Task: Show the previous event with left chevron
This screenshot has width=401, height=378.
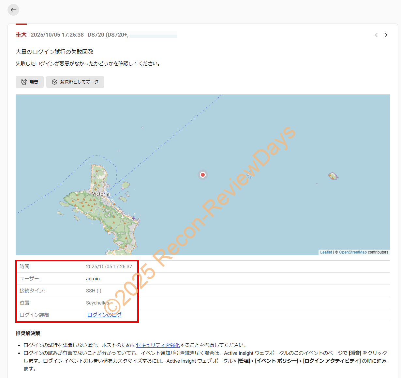Action: pos(376,35)
